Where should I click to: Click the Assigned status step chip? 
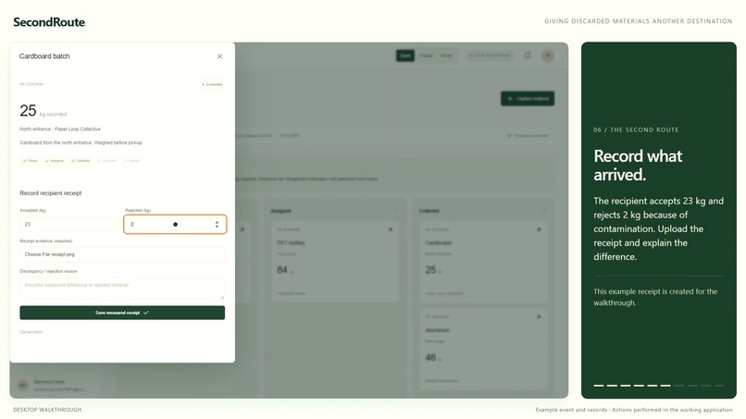click(x=55, y=161)
